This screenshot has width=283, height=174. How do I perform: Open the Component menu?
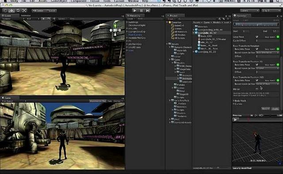78,1
